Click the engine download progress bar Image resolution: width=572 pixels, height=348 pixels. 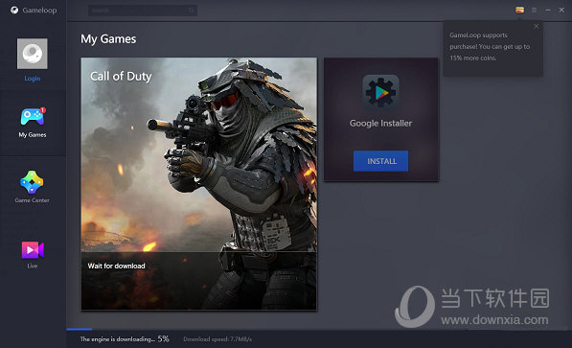[x=319, y=330]
